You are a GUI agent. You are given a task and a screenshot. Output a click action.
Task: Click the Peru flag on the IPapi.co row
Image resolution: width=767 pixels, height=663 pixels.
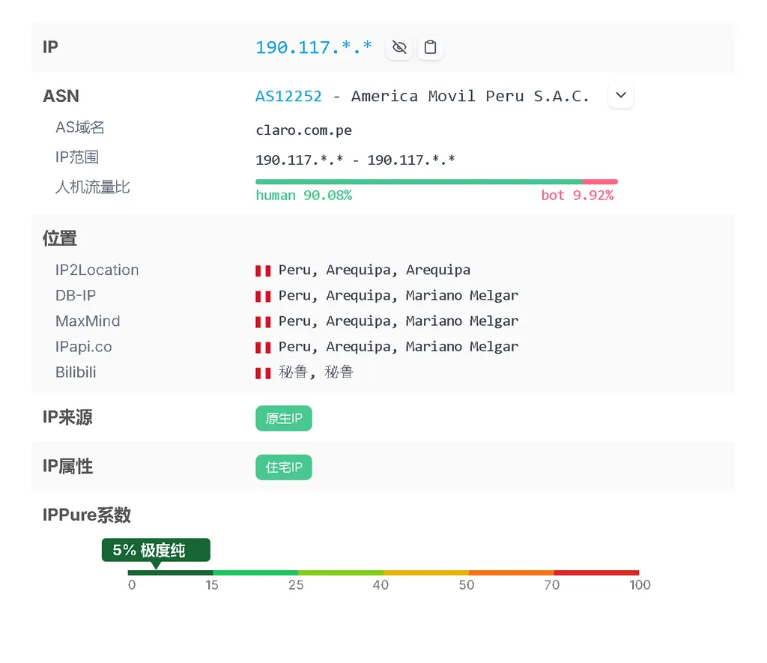pyautogui.click(x=262, y=346)
